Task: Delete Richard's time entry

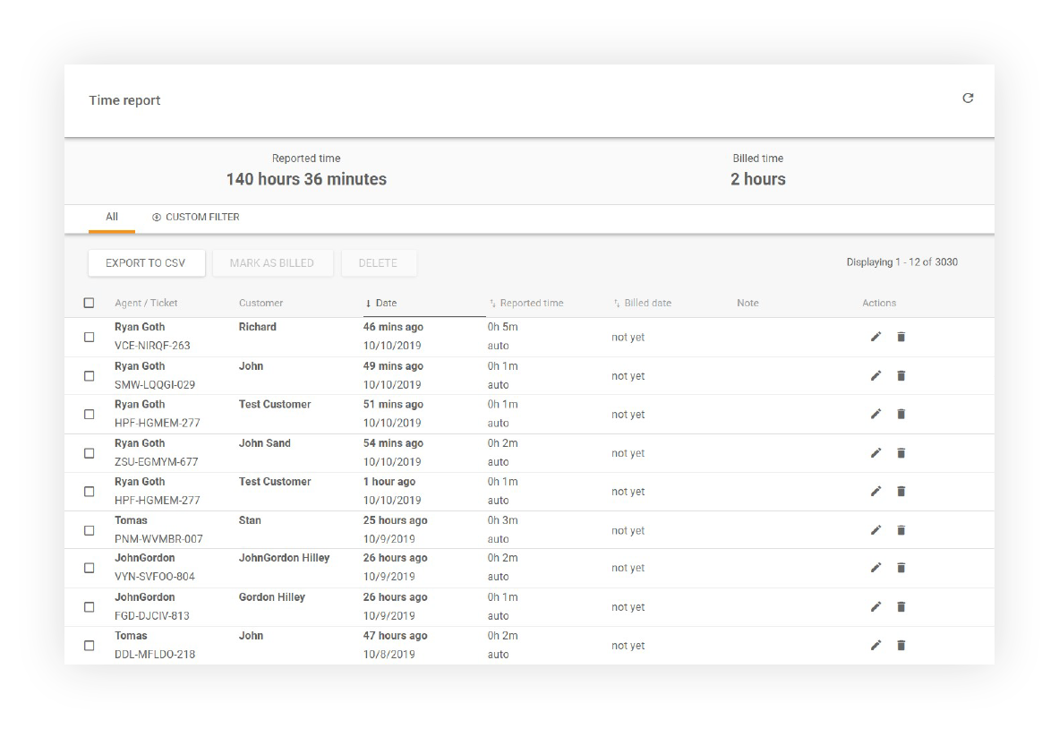Action: tap(901, 337)
